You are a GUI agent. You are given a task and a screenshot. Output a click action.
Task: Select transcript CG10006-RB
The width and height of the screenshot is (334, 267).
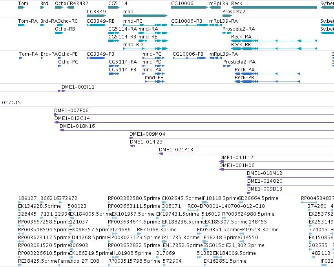189,25
